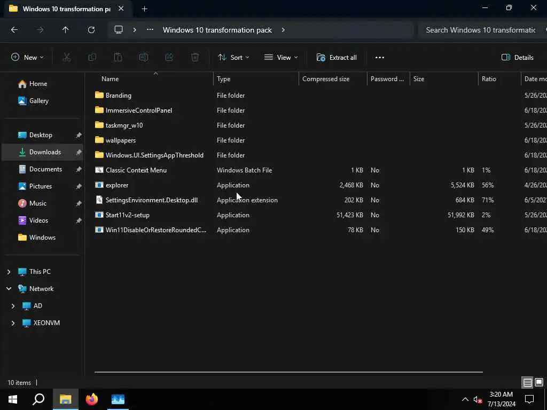Go up one folder level
The width and height of the screenshot is (547, 410).
pos(65,30)
